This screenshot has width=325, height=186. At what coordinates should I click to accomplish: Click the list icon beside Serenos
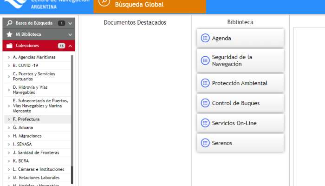[x=205, y=143]
